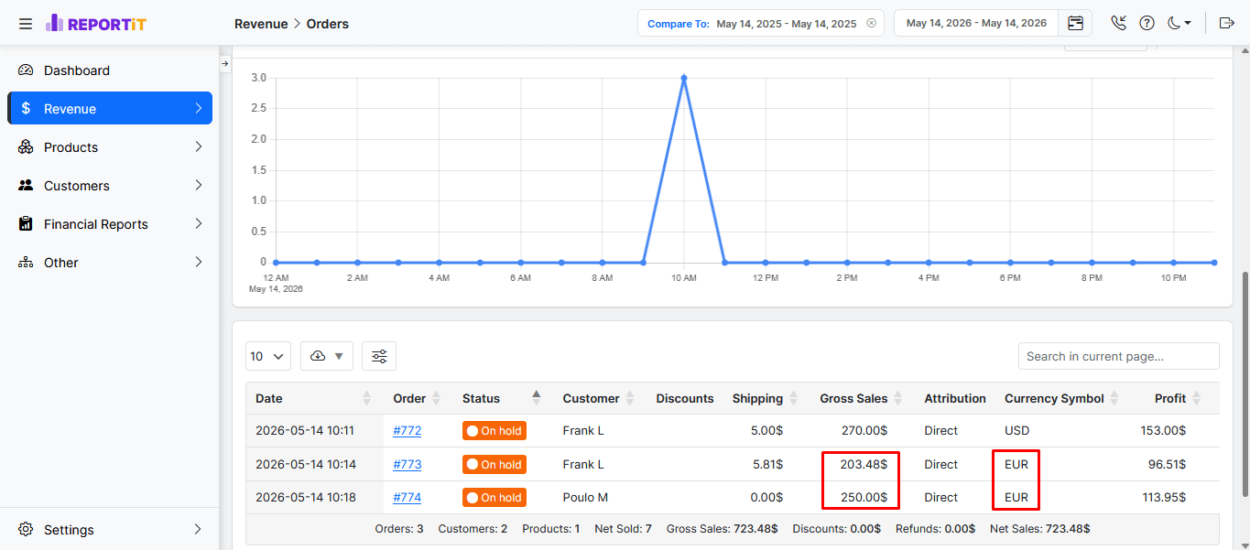Screen dimensions: 1250x550
Task: Open the Compare To date range field
Action: 760,23
